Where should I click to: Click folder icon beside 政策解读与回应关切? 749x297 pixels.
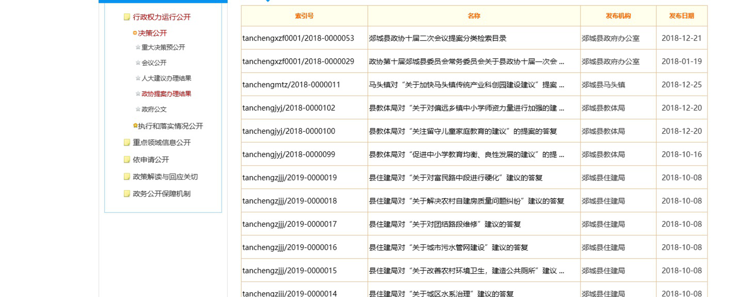[x=127, y=176]
